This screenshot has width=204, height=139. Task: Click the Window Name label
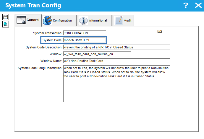click(x=51, y=61)
